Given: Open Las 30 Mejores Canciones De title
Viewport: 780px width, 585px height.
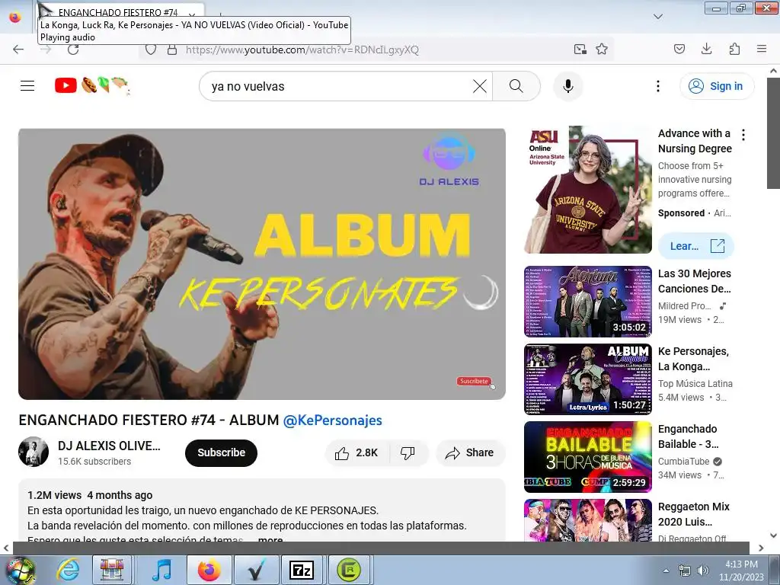Looking at the screenshot, I should [x=695, y=281].
